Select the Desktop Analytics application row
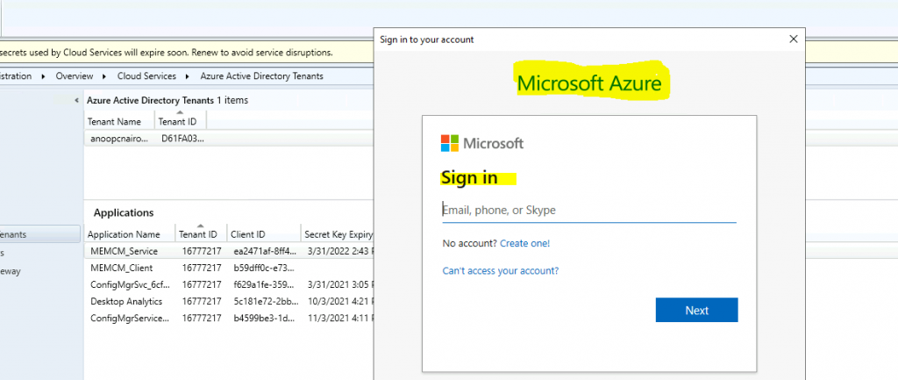 click(x=229, y=302)
